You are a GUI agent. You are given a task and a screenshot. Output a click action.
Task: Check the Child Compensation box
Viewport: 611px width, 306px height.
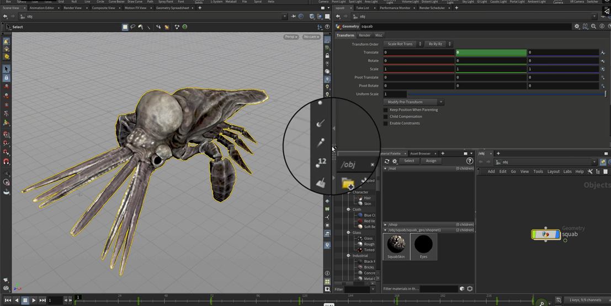[385, 116]
